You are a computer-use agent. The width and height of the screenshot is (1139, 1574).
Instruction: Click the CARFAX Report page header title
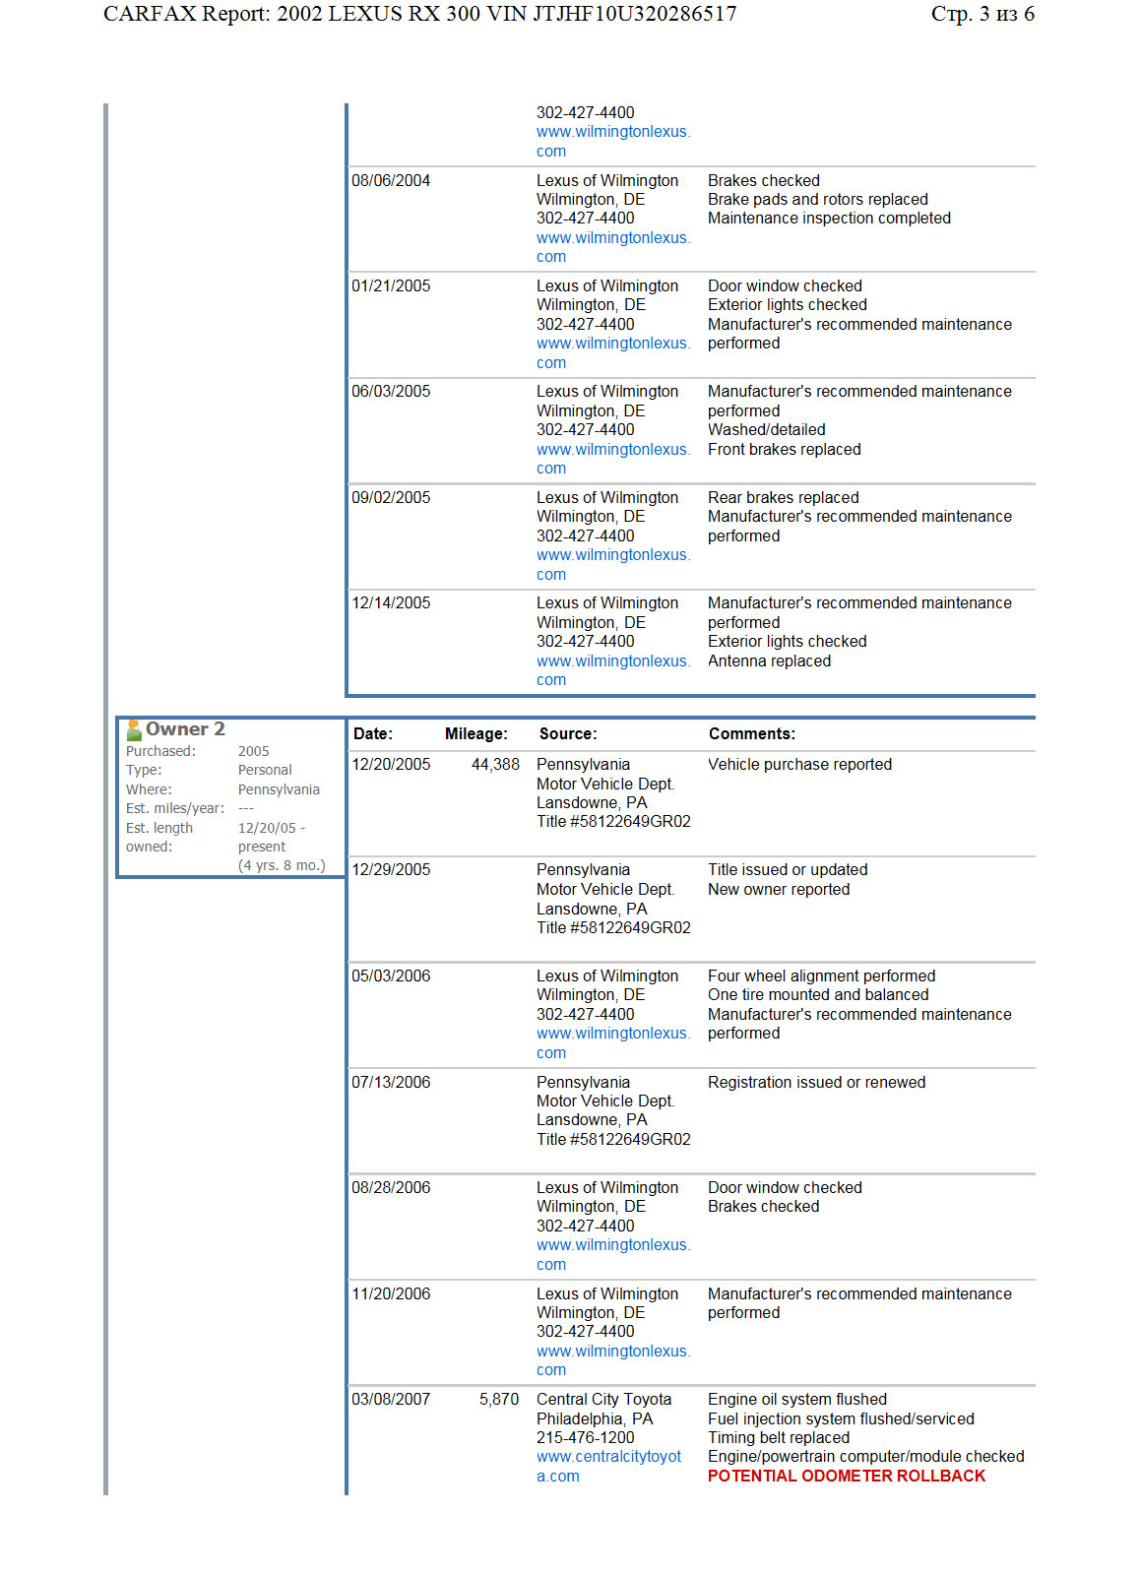pyautogui.click(x=419, y=14)
